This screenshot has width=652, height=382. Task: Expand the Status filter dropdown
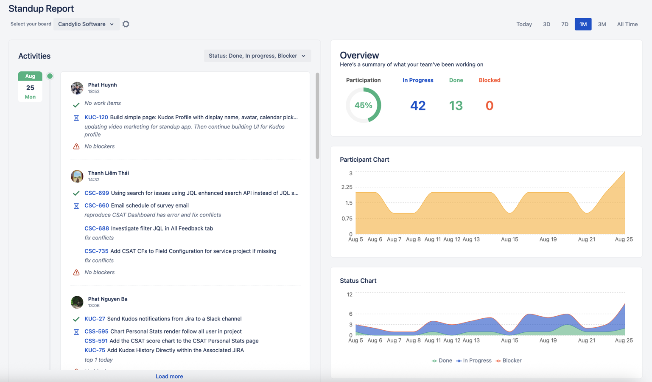coord(257,56)
